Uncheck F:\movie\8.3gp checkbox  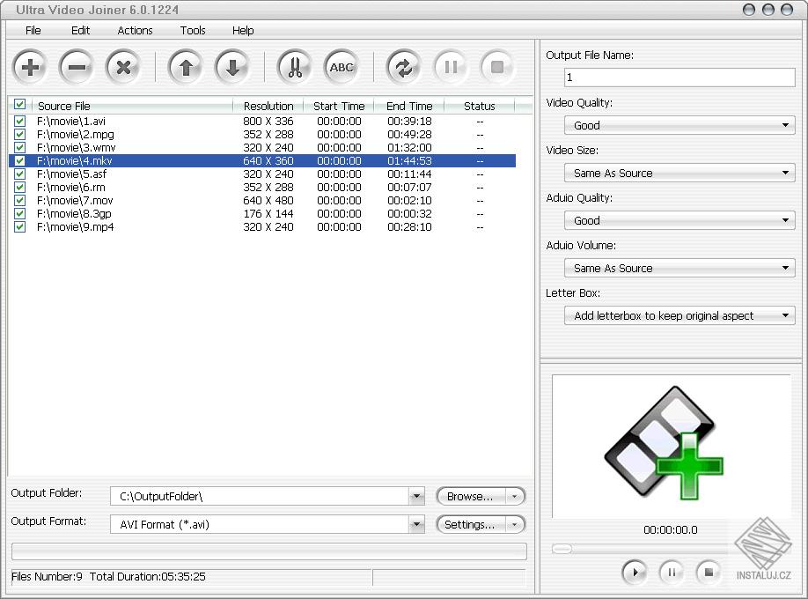point(19,213)
